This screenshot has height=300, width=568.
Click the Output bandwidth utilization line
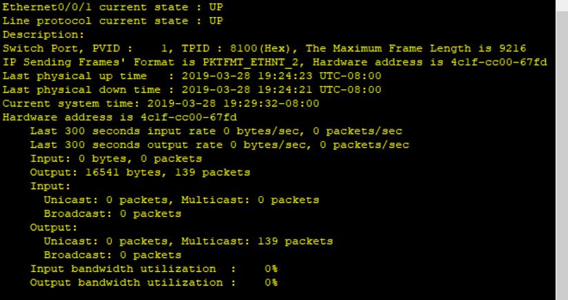[x=154, y=283]
